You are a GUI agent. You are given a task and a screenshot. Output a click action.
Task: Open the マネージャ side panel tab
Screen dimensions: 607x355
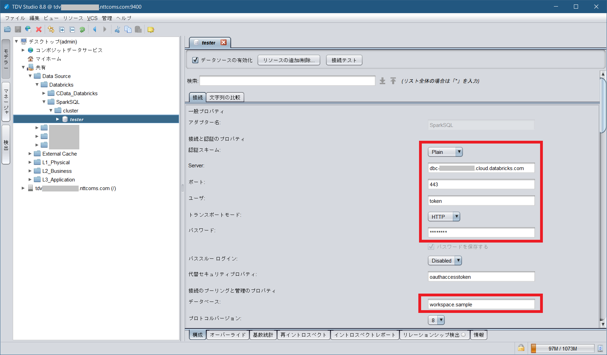coord(6,101)
